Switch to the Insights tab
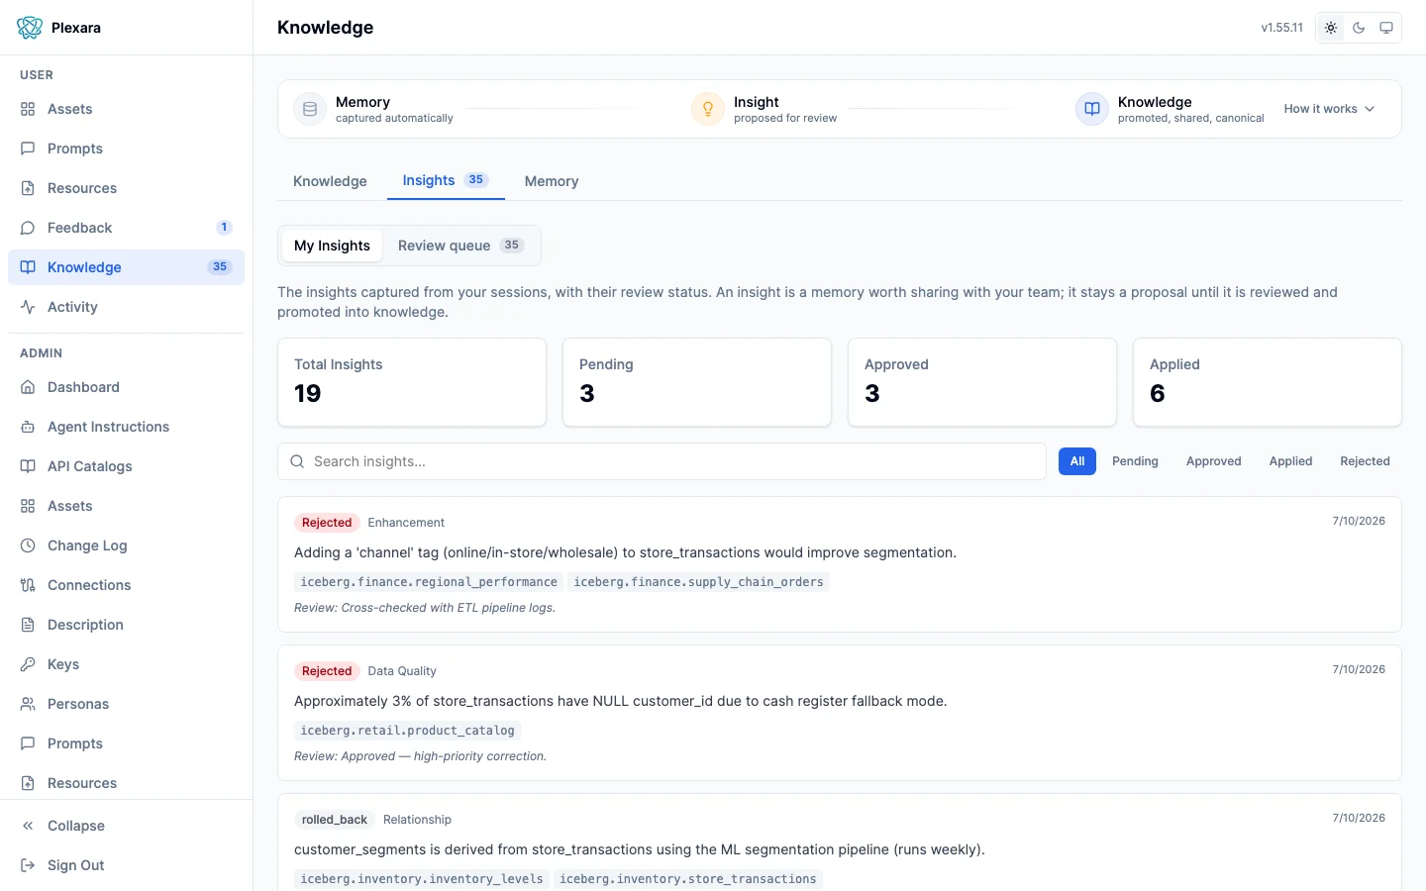This screenshot has width=1426, height=891. pyautogui.click(x=446, y=180)
